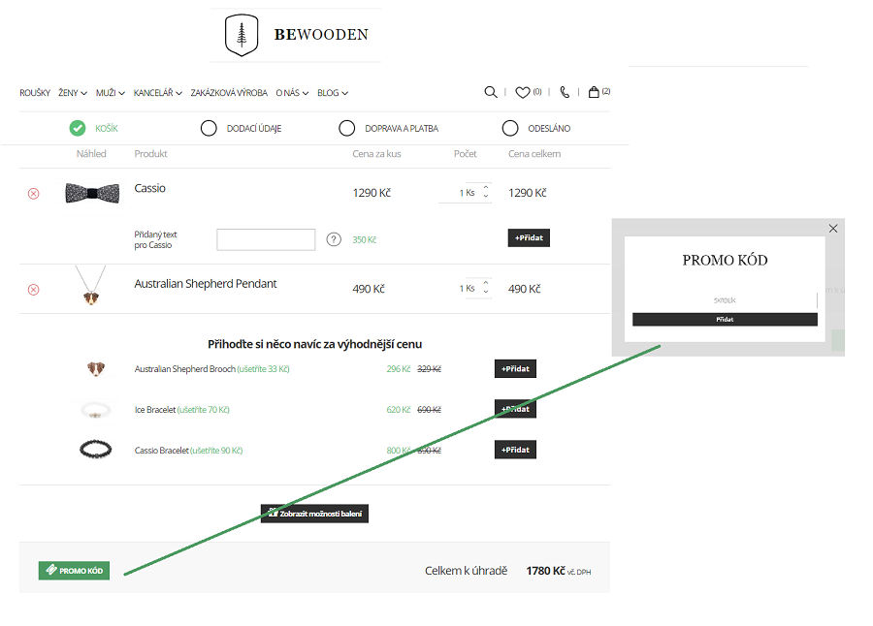Viewport: 873px width, 626px height.
Task: Expand the Ženy menu
Action: pos(73,93)
